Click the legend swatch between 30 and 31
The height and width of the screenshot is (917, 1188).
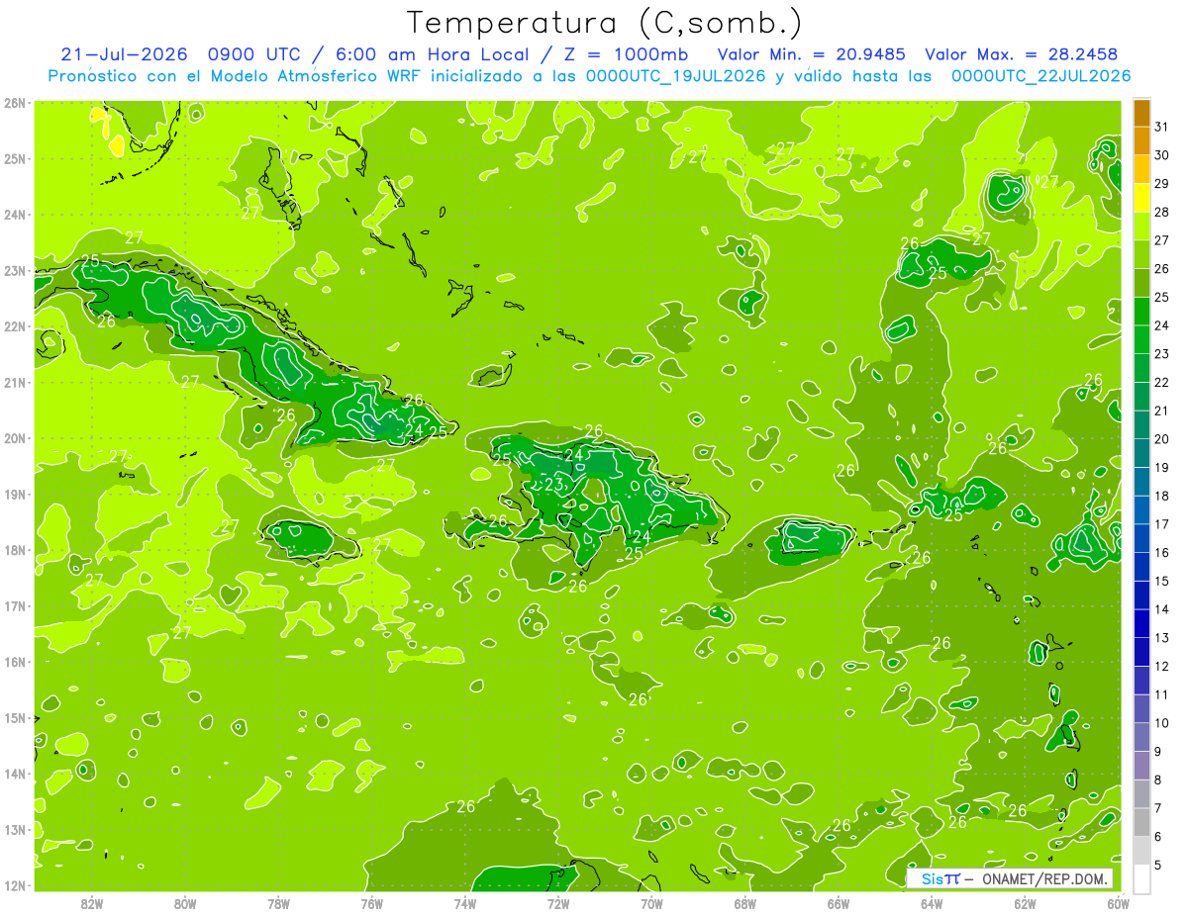coord(1141,141)
